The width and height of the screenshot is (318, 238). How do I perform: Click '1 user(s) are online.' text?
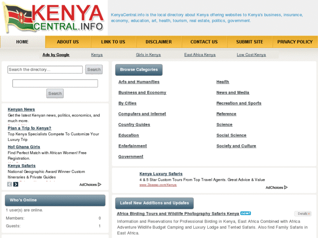pyautogui.click(x=24, y=210)
